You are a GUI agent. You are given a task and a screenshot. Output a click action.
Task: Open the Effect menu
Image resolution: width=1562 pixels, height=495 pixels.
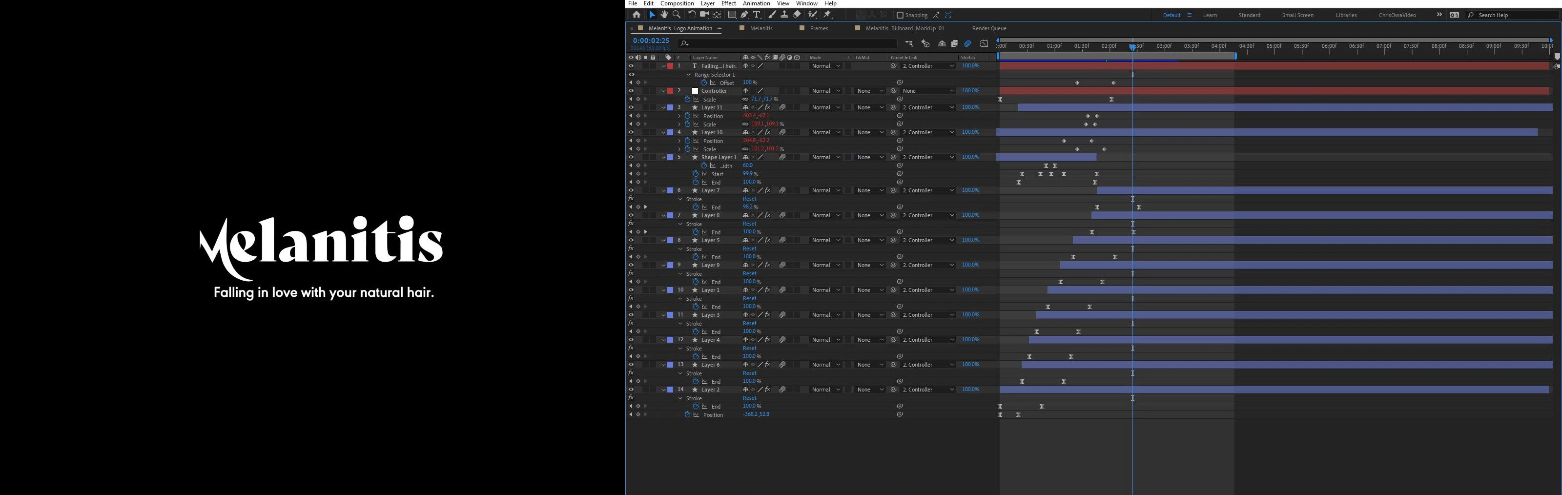pyautogui.click(x=728, y=3)
